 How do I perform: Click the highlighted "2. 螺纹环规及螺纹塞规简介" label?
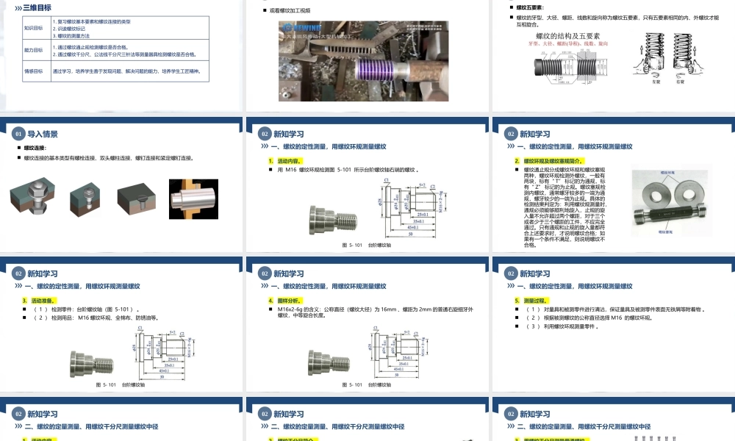coord(549,161)
